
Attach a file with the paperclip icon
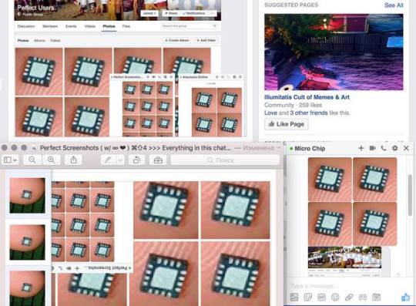click(349, 298)
